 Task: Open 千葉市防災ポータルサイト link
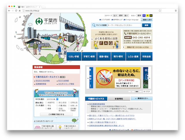coord(47,77)
